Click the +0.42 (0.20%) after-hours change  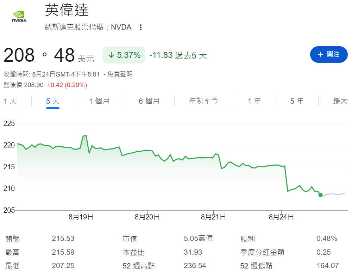click(67, 85)
